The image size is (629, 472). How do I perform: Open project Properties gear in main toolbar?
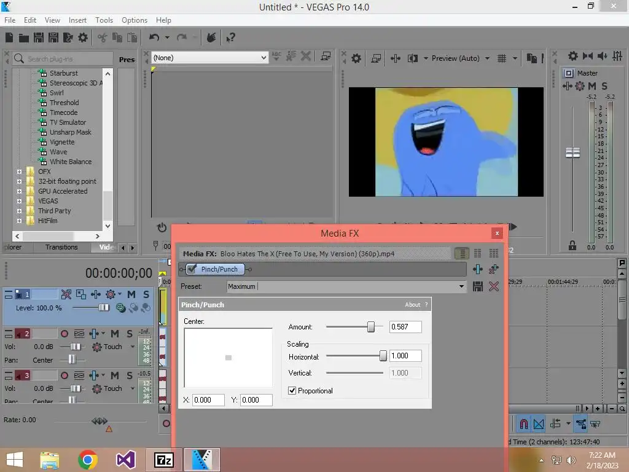(83, 37)
